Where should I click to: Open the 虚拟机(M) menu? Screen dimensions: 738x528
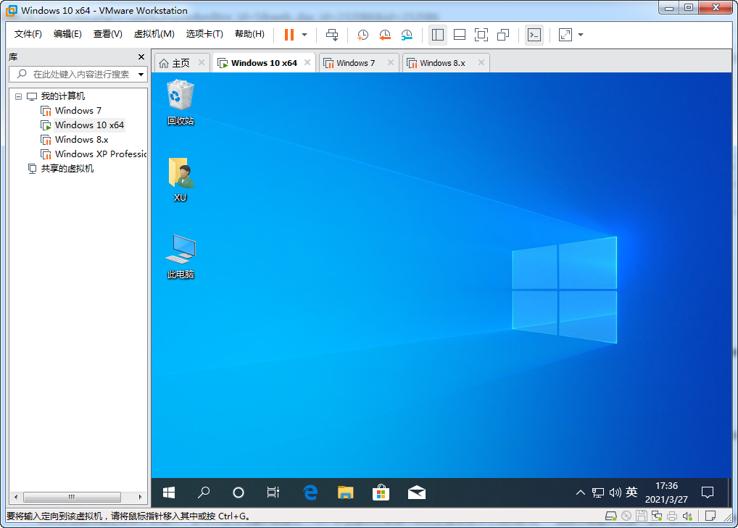(154, 34)
